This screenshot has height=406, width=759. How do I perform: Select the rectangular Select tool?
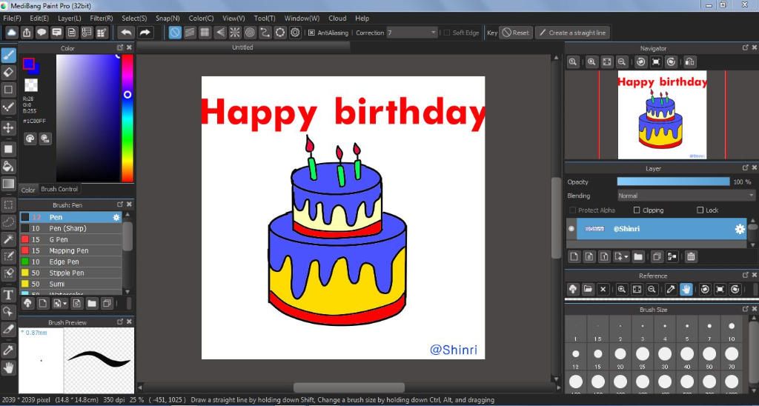click(x=8, y=204)
